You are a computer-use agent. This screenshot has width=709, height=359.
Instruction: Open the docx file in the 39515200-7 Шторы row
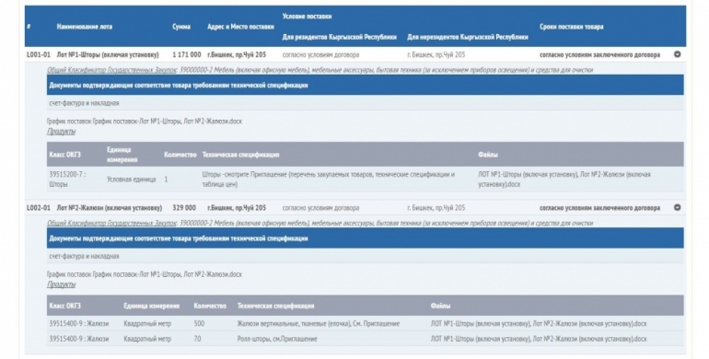(x=564, y=179)
